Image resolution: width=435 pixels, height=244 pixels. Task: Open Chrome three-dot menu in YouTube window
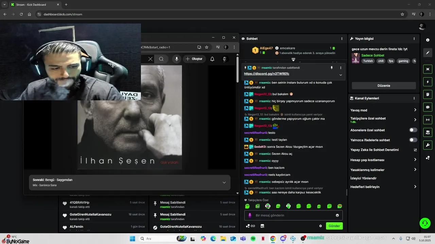(x=234, y=47)
